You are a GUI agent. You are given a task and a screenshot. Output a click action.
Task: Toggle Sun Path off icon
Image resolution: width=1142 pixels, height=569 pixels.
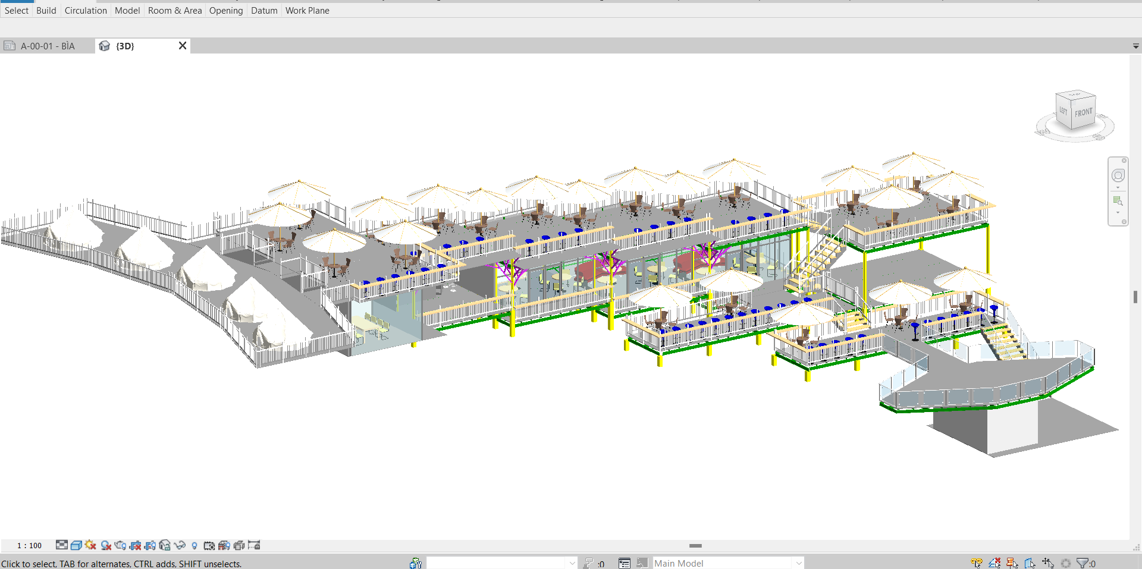pos(90,545)
